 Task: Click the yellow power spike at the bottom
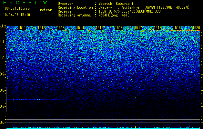tap(135, 127)
